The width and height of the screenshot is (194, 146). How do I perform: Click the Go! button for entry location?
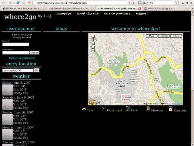pos(36,70)
